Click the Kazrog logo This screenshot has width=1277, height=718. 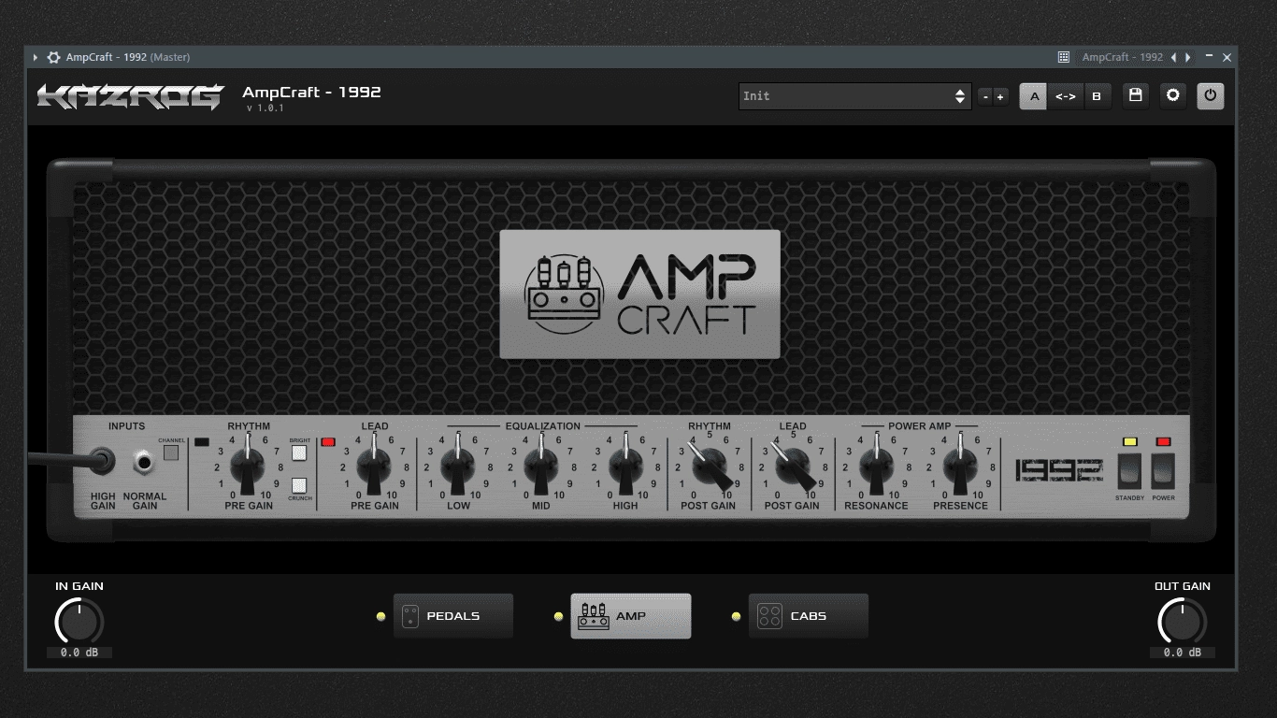coord(131,96)
